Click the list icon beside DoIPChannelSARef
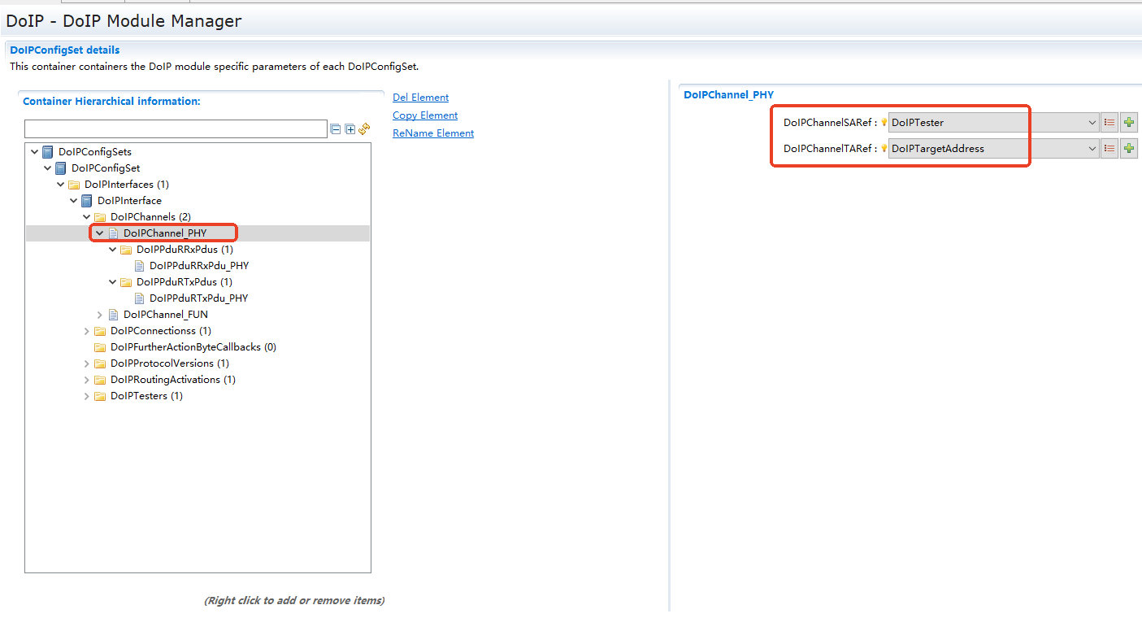1142x618 pixels. pos(1109,123)
